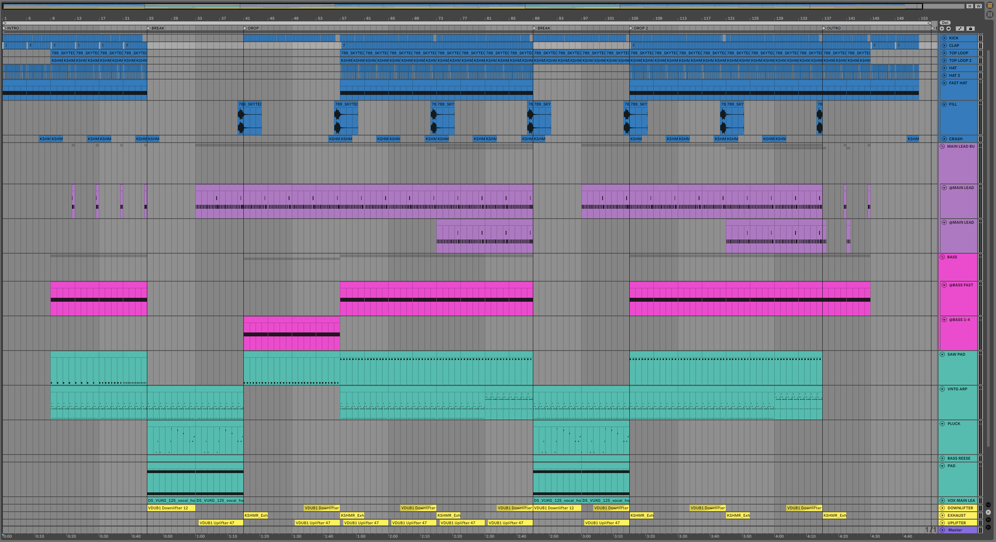The image size is (996, 542).
Task: Open the MAIN LEAD BU group icon
Action: (x=942, y=147)
